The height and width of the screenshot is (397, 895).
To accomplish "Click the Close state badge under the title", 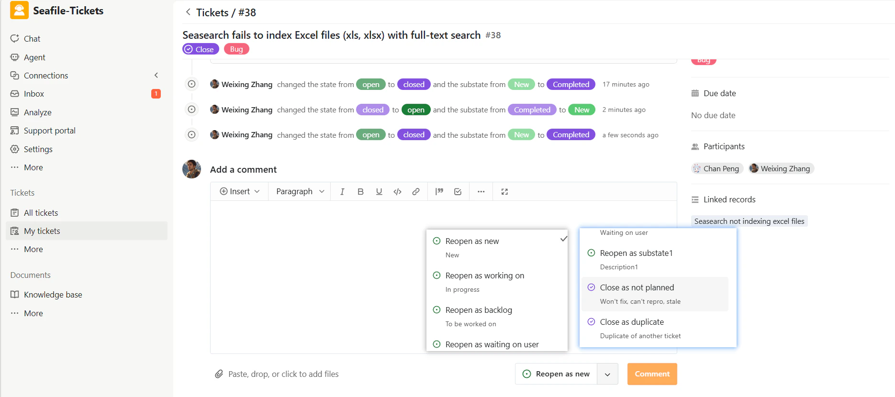I will tap(201, 49).
